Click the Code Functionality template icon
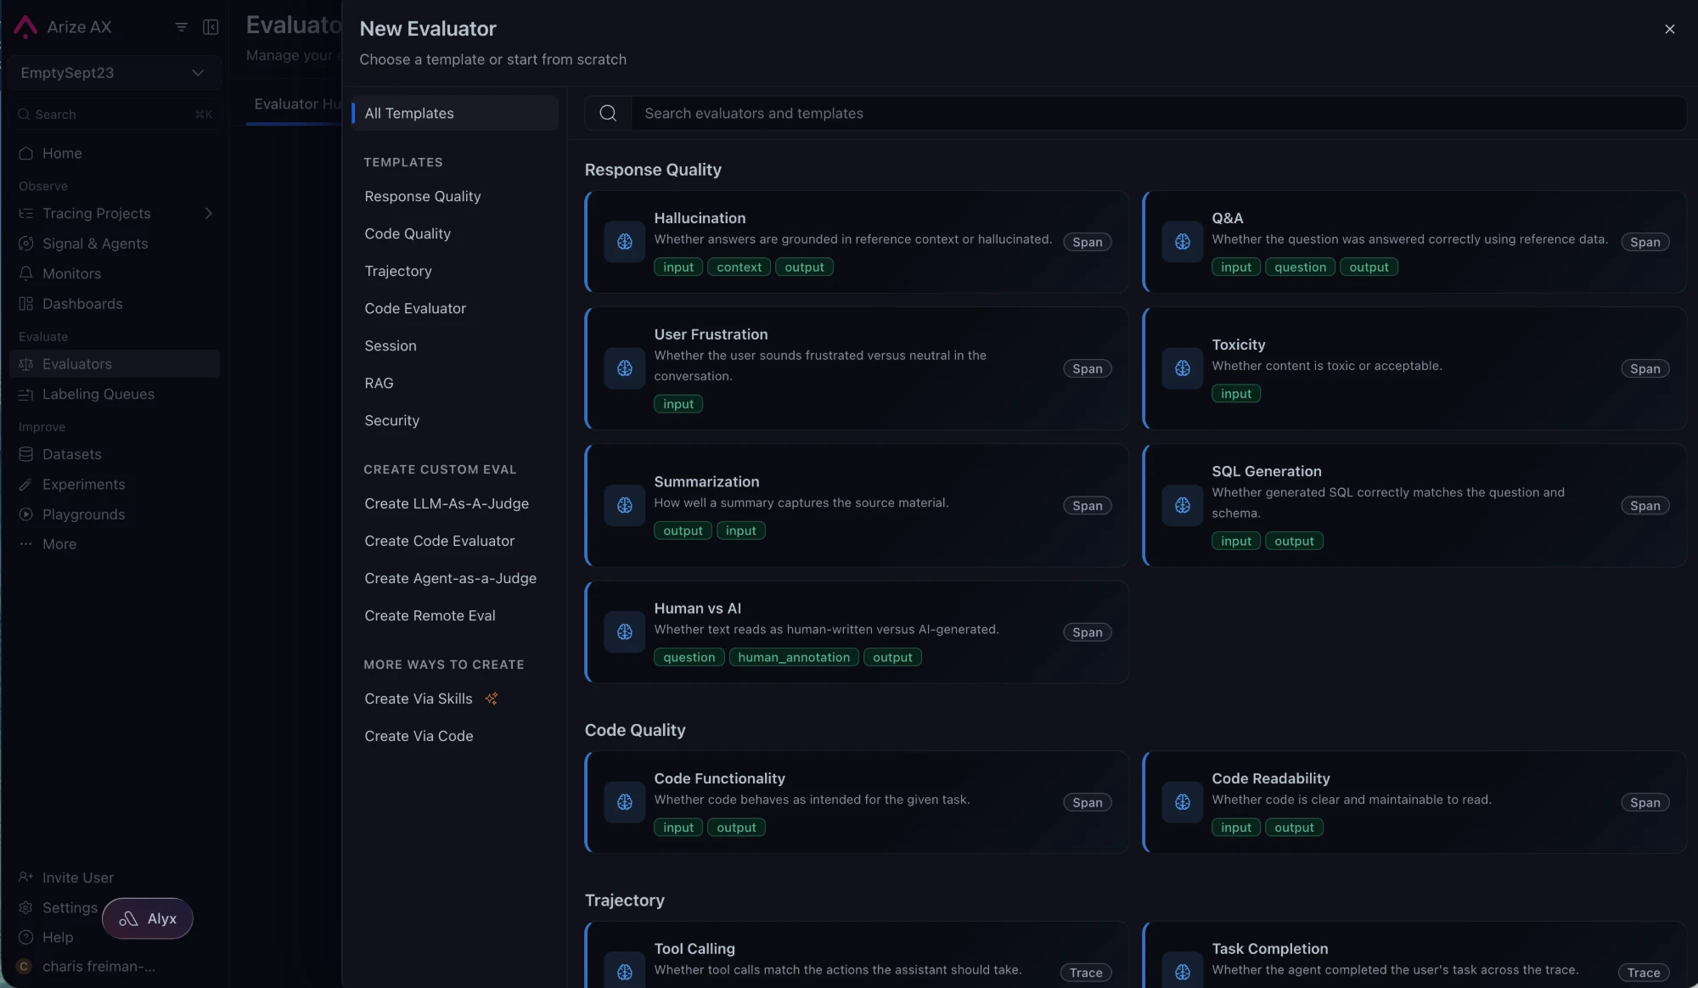This screenshot has width=1698, height=988. coord(625,802)
